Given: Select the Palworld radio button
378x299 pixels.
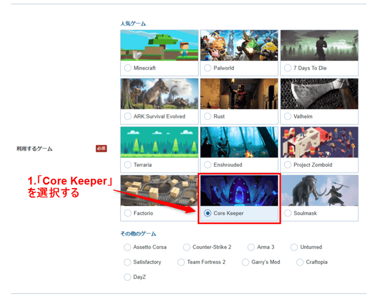Looking at the screenshot, I should pos(208,68).
